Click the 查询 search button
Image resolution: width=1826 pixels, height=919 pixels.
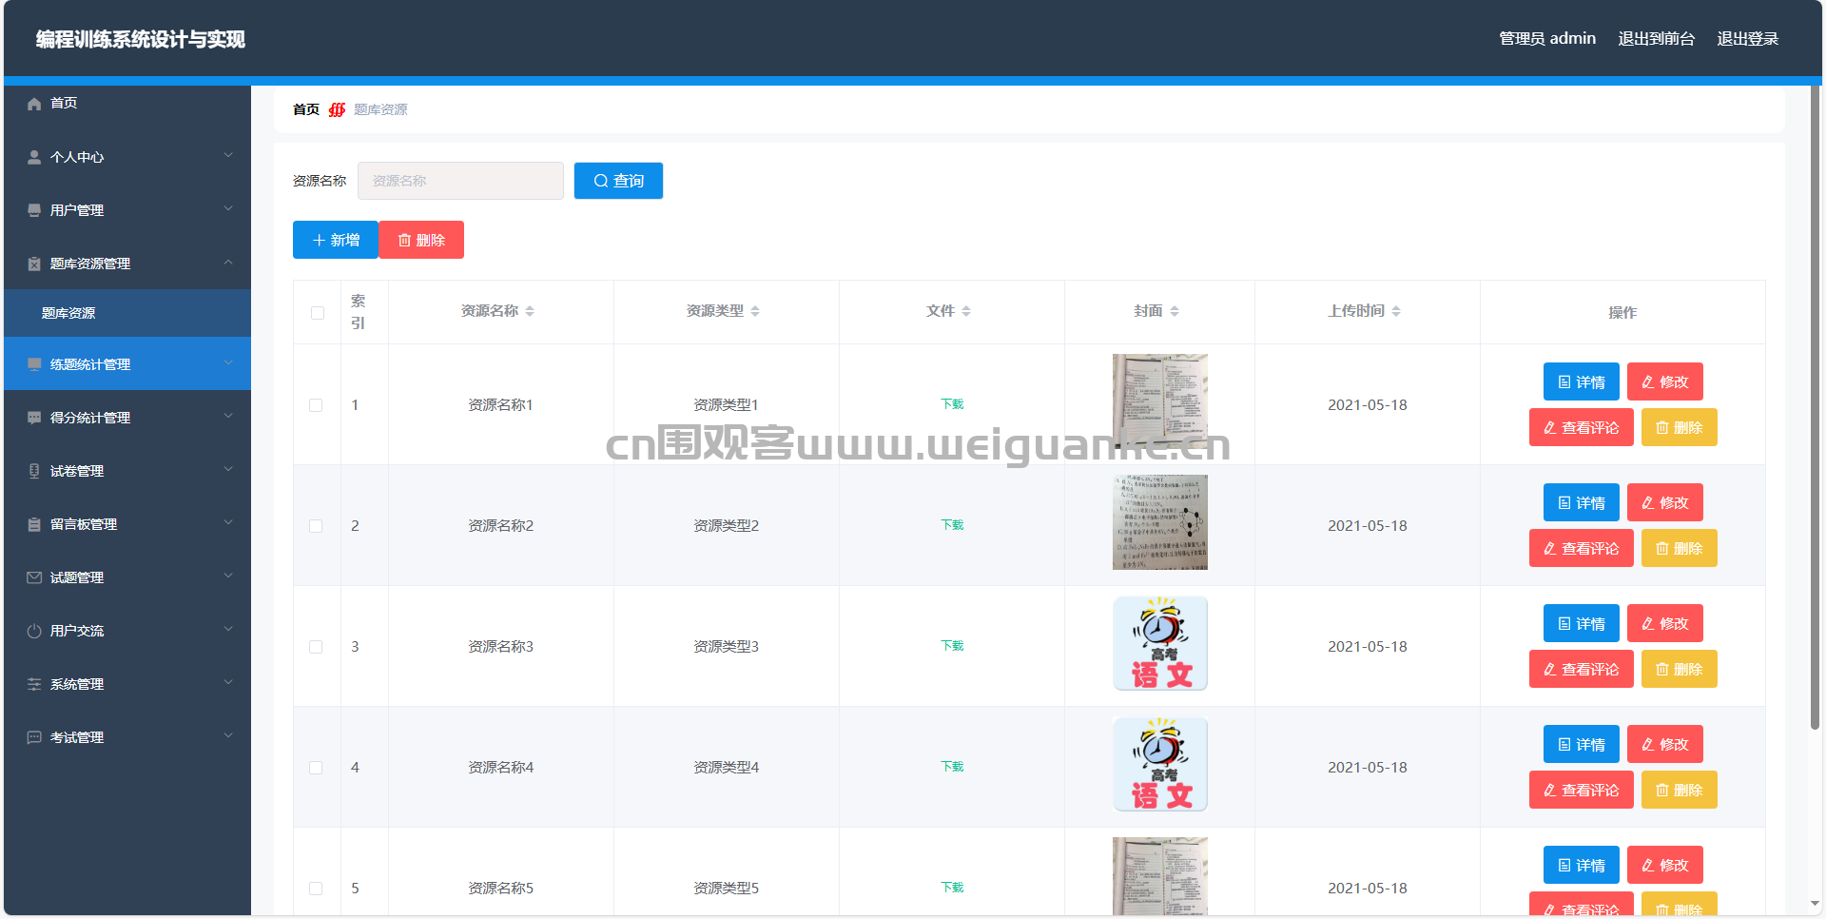click(618, 181)
